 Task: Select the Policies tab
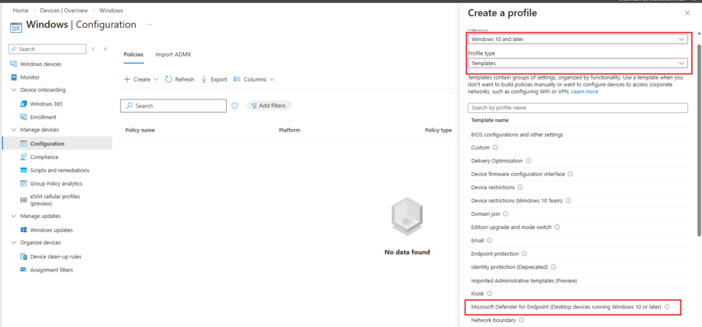coord(133,54)
